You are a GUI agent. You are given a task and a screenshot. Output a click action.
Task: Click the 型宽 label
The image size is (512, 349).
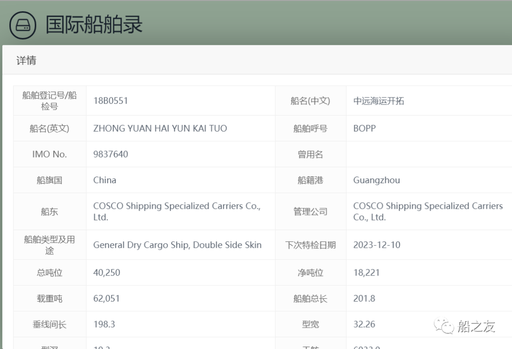[x=310, y=324]
